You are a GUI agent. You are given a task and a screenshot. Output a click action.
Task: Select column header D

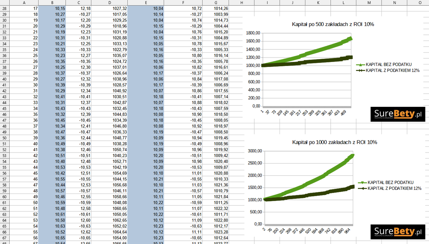pyautogui.click(x=109, y=2)
